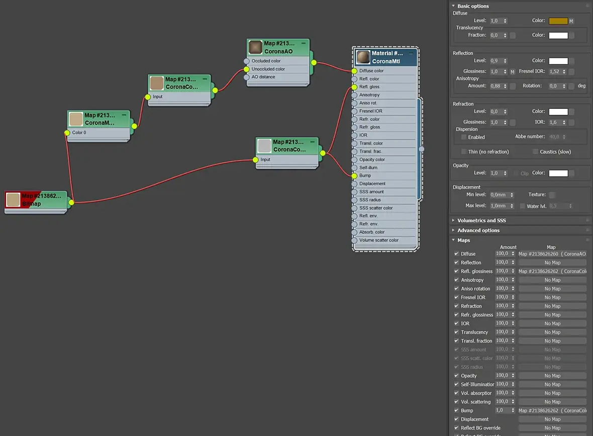Click the Bump amount spinner arrows
593x436 pixels.
click(513, 411)
